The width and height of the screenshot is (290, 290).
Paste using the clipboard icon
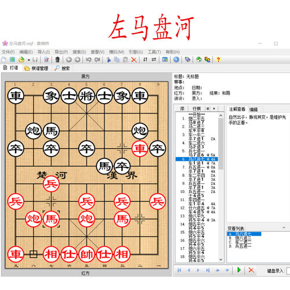[x=125, y=60]
